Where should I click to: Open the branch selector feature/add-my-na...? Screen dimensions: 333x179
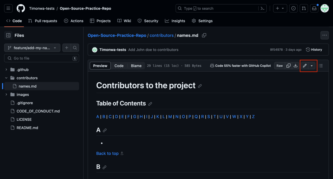(x=32, y=48)
